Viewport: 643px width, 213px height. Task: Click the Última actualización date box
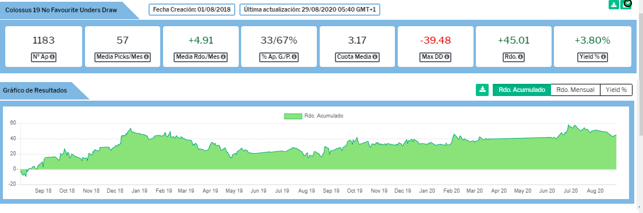310,9
